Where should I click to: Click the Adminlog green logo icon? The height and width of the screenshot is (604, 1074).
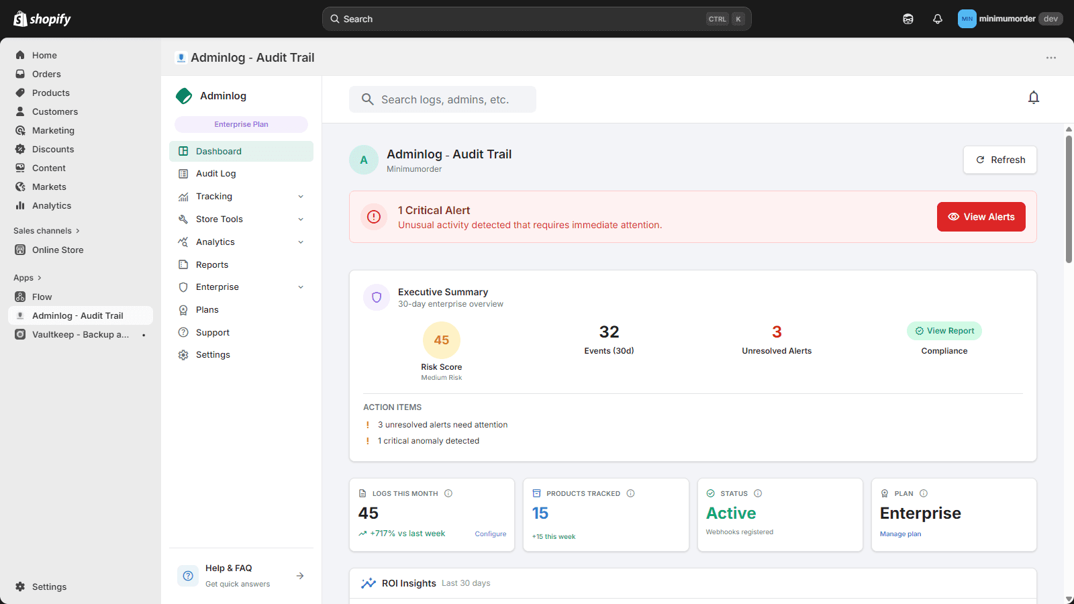tap(184, 96)
